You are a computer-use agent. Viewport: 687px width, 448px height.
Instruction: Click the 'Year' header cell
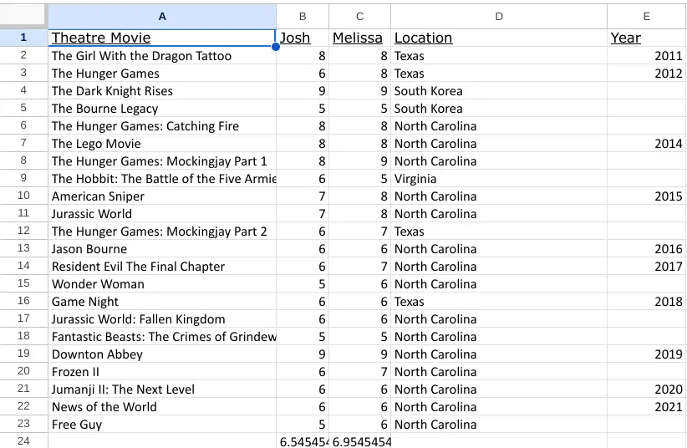(647, 38)
